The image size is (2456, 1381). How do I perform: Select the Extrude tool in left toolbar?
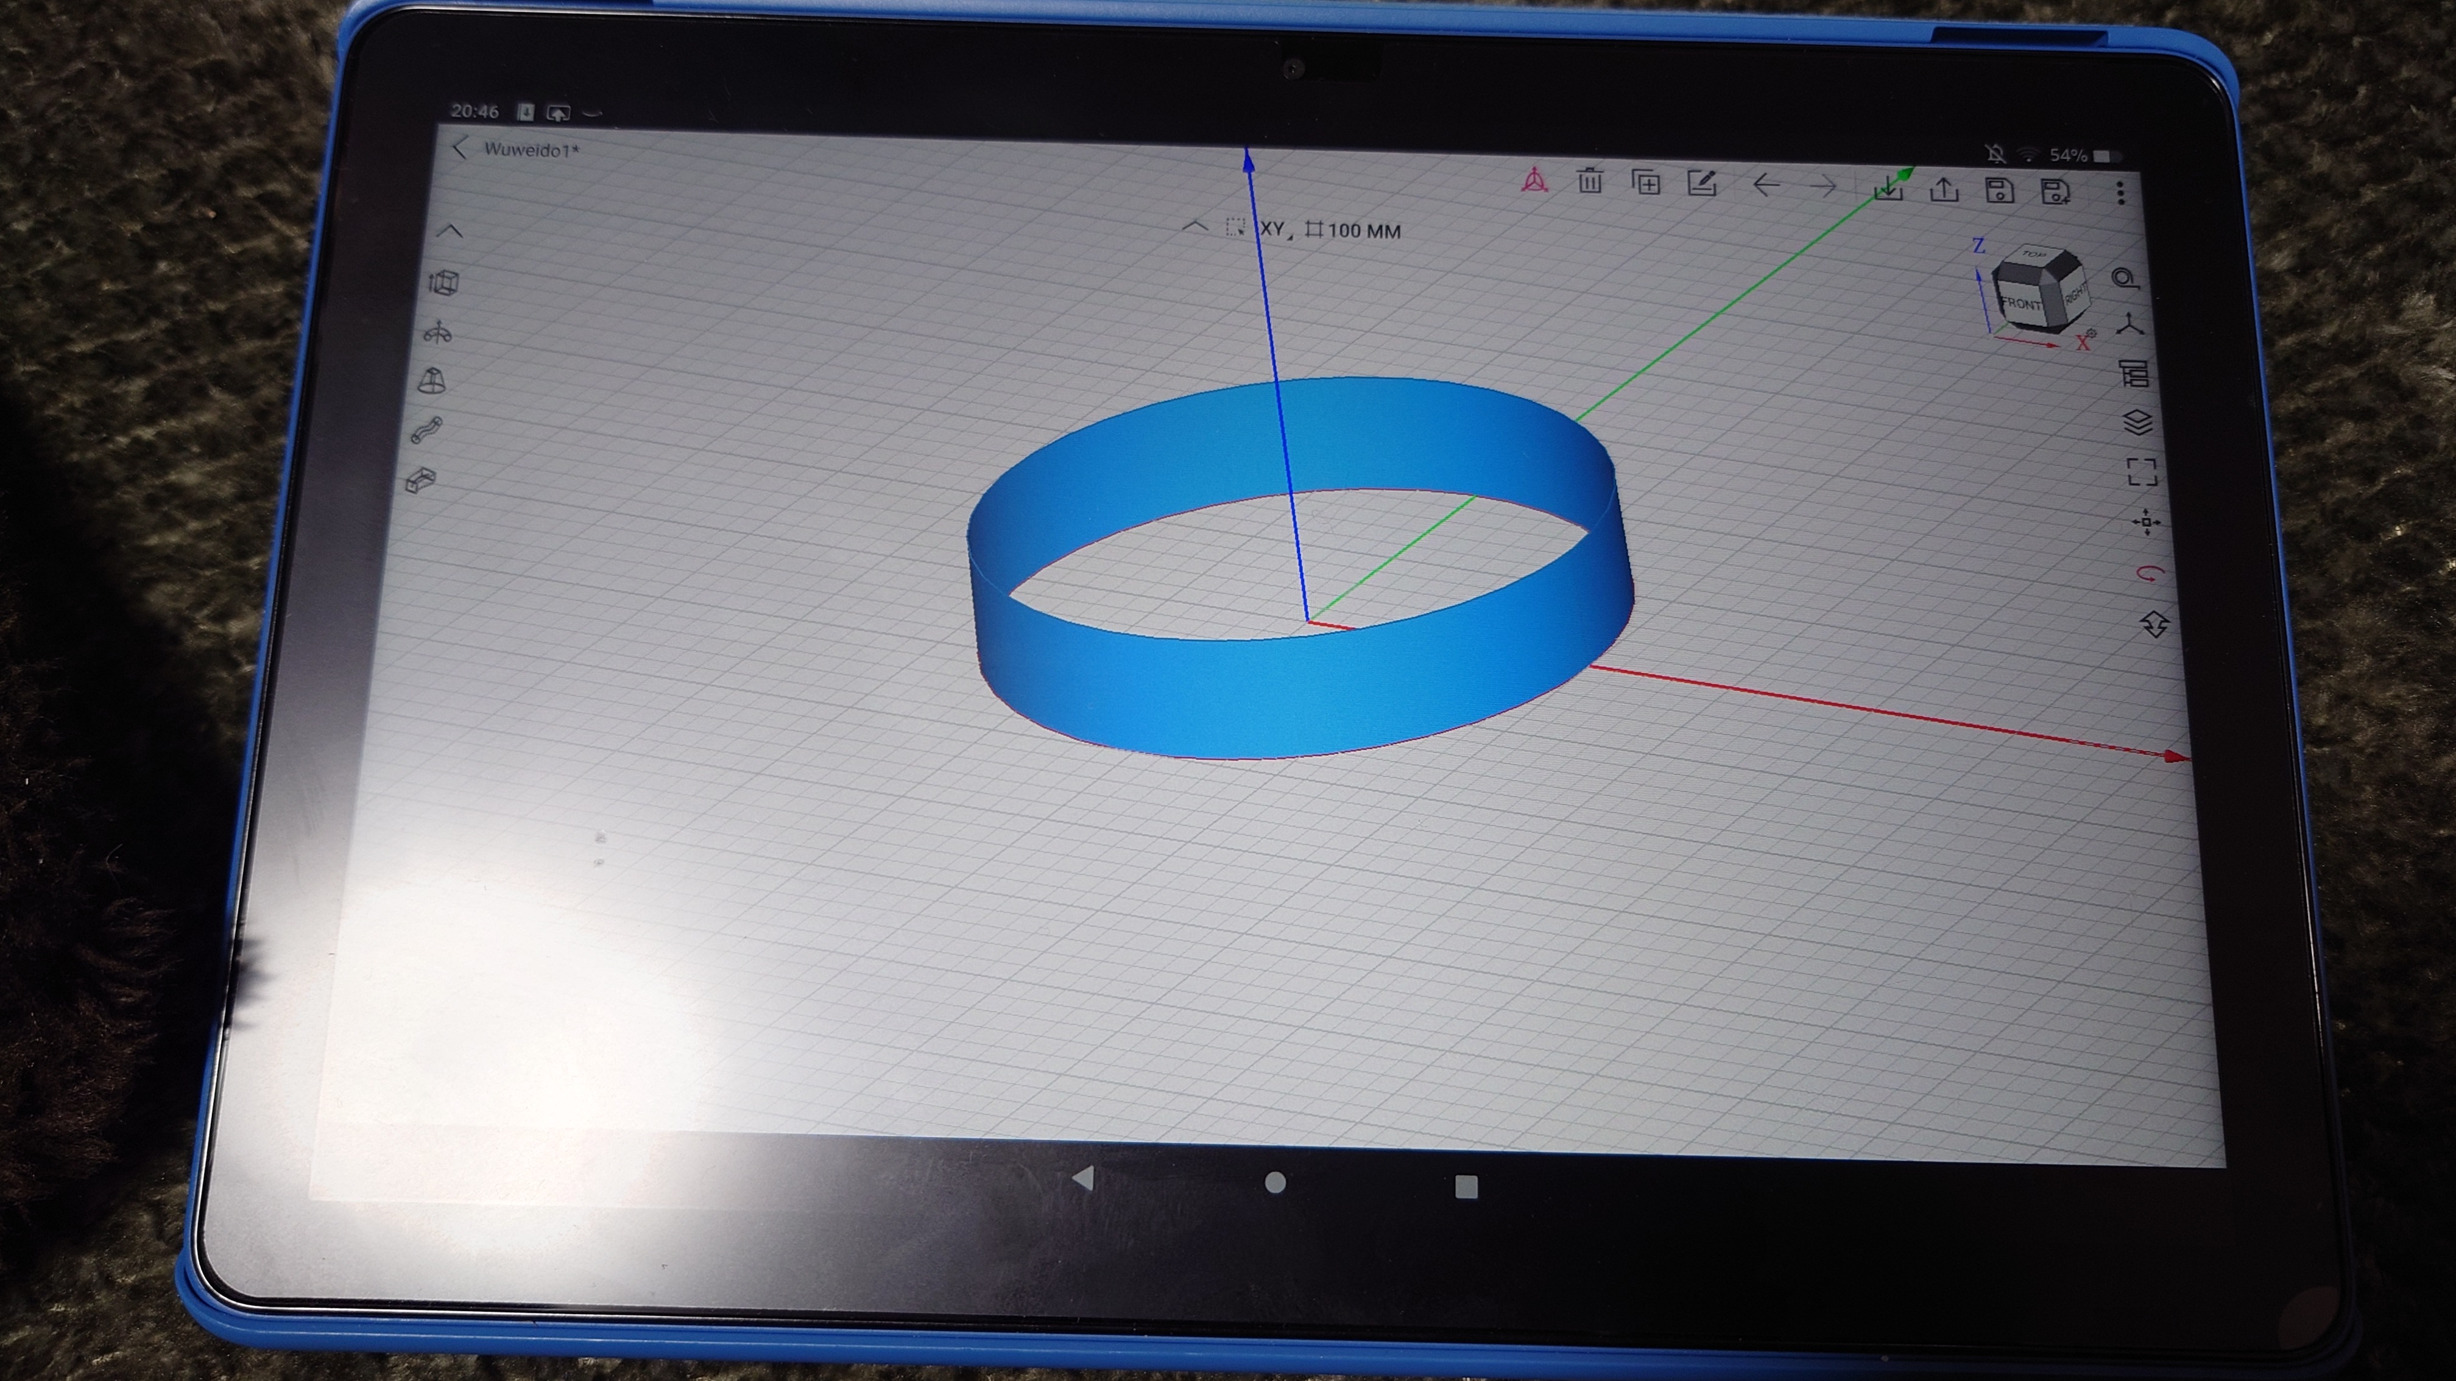(x=443, y=283)
